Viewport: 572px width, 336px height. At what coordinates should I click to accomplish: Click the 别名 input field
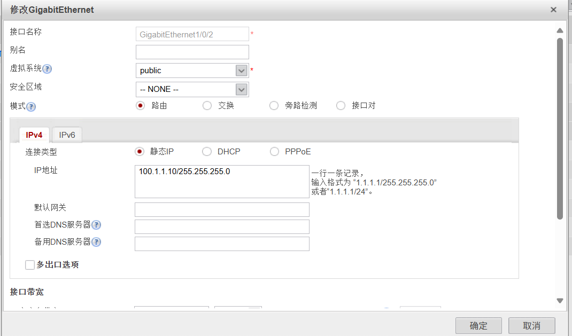pyautogui.click(x=192, y=52)
